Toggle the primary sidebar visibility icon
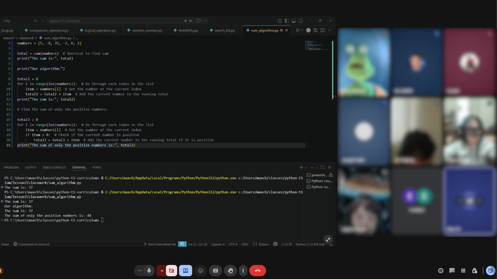Image resolution: width=497 pixels, height=279 pixels. [x=287, y=21]
